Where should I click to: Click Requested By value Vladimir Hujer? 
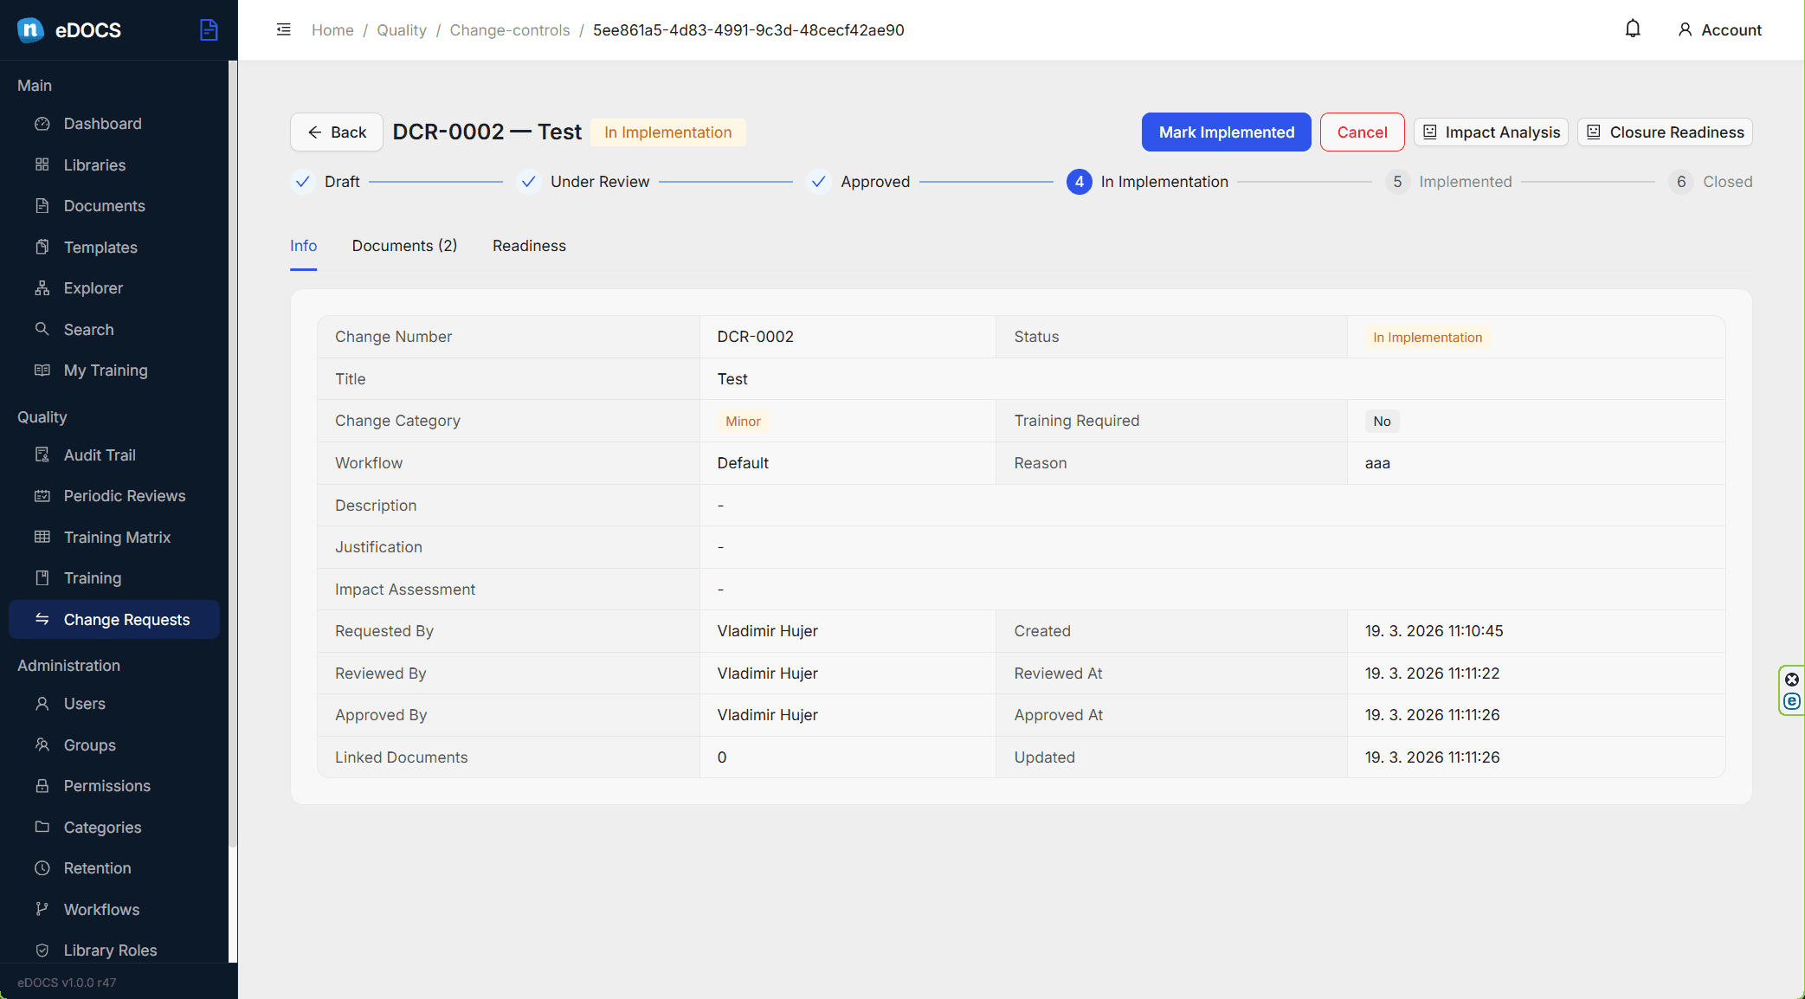coord(767,631)
